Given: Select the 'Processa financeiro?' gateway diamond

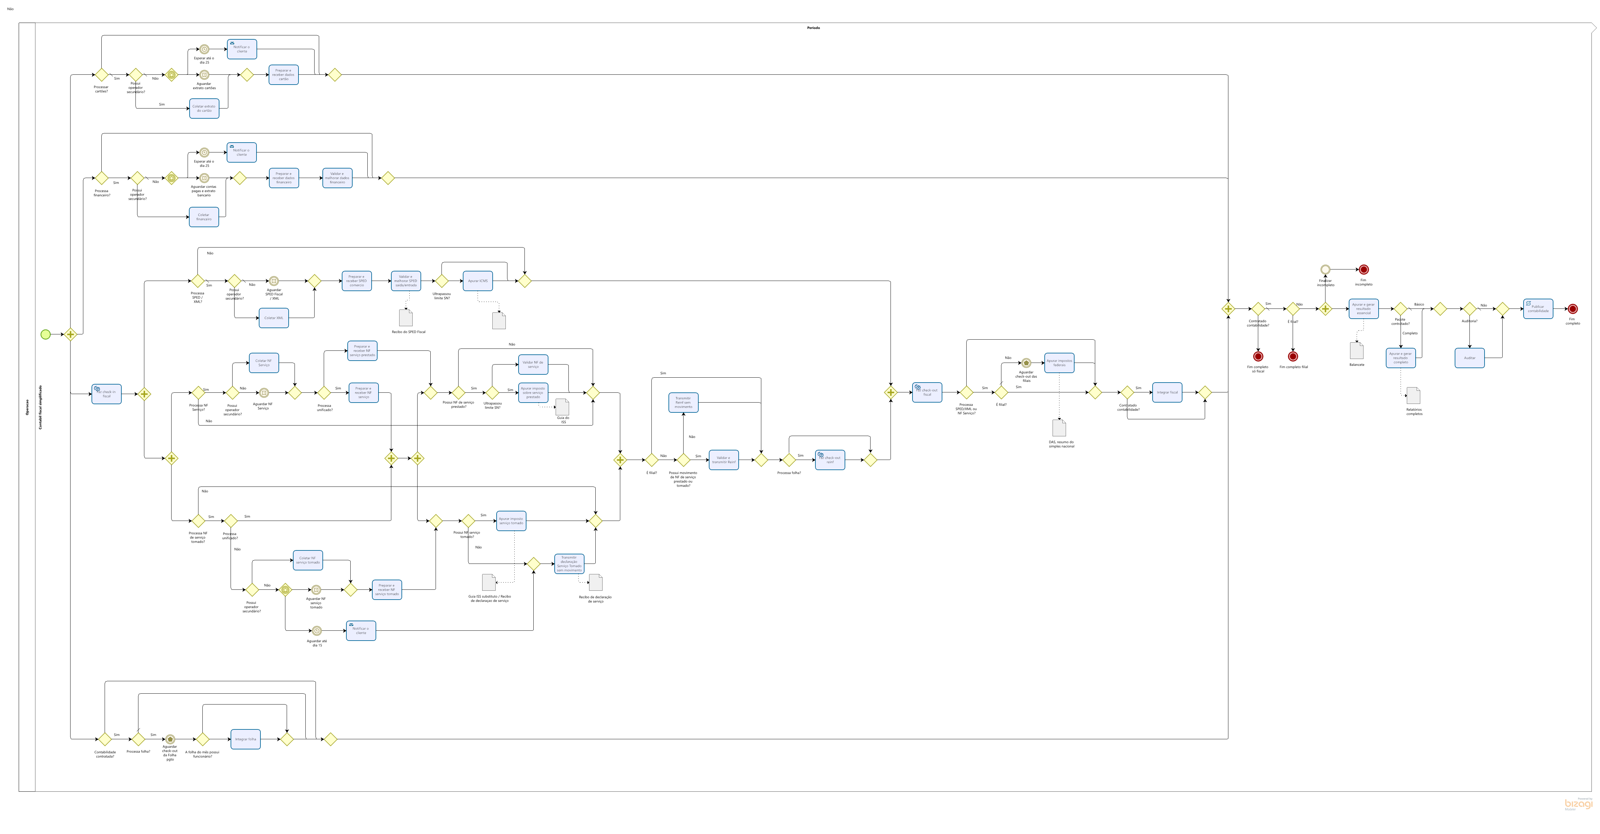Looking at the screenshot, I should click(x=101, y=178).
